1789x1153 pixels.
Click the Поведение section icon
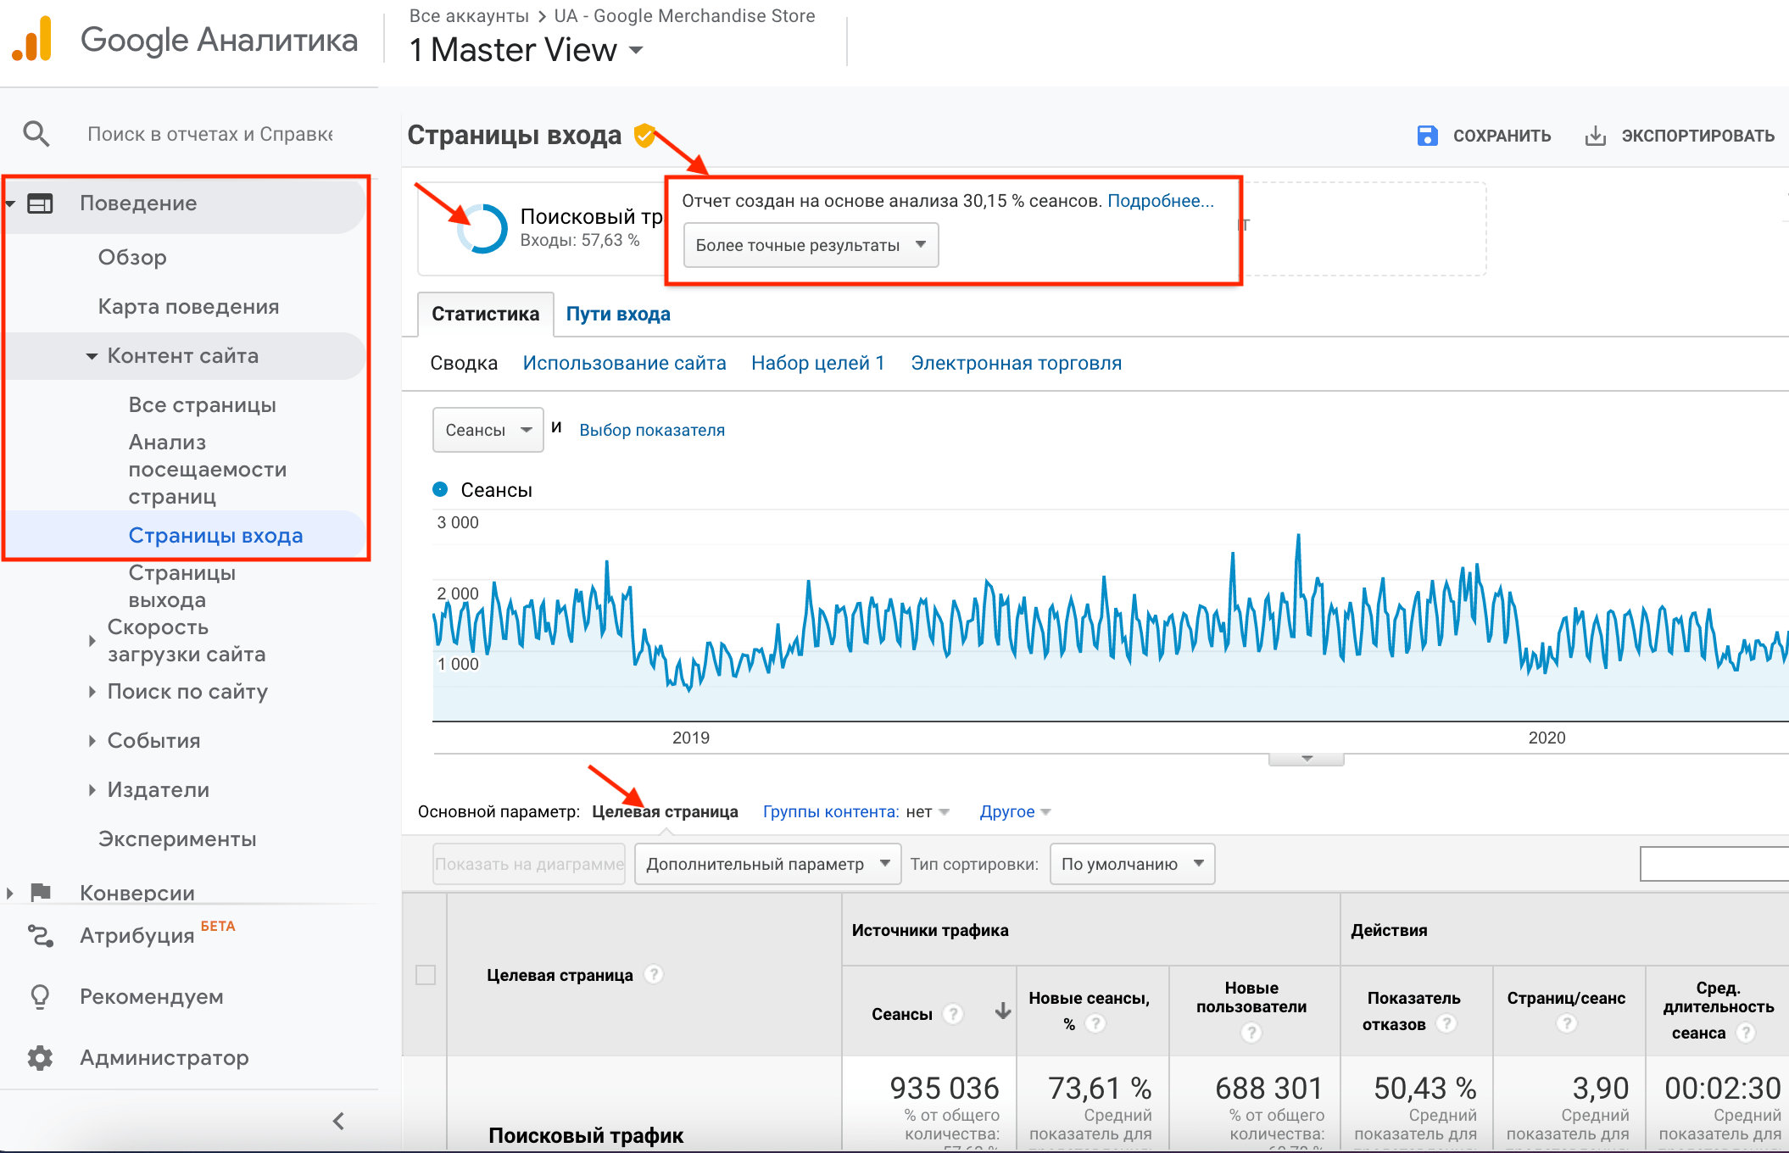(x=40, y=203)
